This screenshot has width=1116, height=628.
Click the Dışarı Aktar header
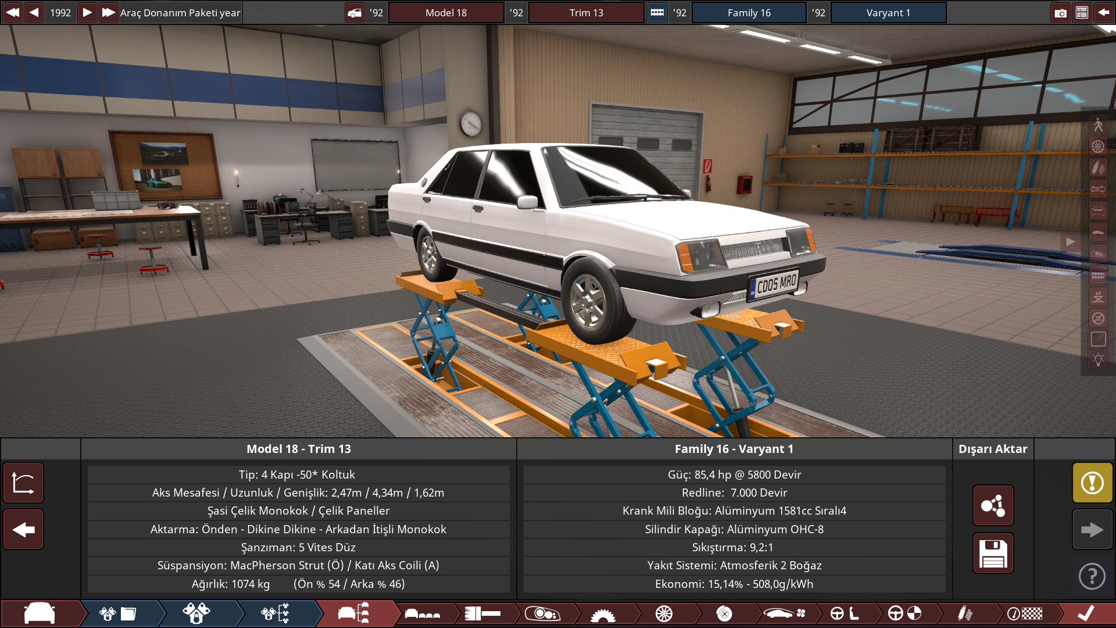click(993, 449)
